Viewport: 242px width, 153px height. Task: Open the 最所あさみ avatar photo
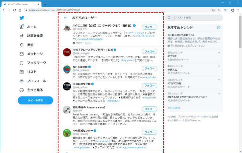pyautogui.click(x=67, y=110)
